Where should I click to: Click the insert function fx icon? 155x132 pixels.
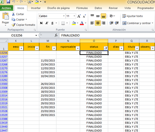(x=56, y=35)
